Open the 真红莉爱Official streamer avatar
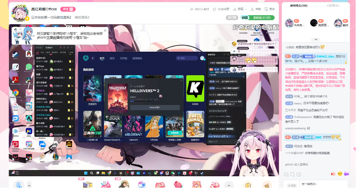This screenshot has width=356, height=188. pyautogui.click(x=20, y=13)
